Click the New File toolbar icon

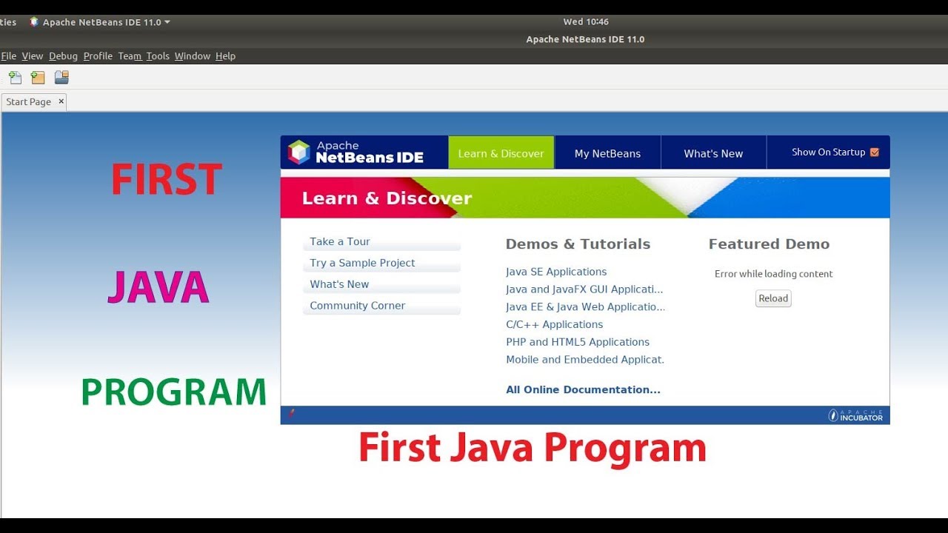click(15, 78)
